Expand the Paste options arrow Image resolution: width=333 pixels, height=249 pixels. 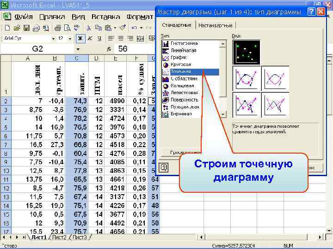(115, 28)
